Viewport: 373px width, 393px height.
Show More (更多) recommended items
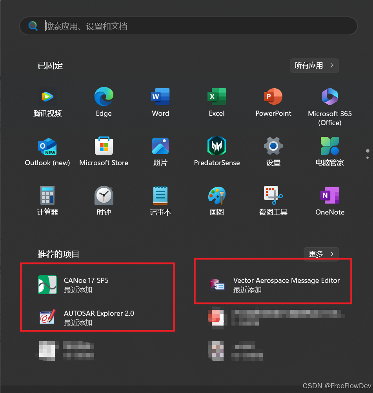click(x=321, y=254)
